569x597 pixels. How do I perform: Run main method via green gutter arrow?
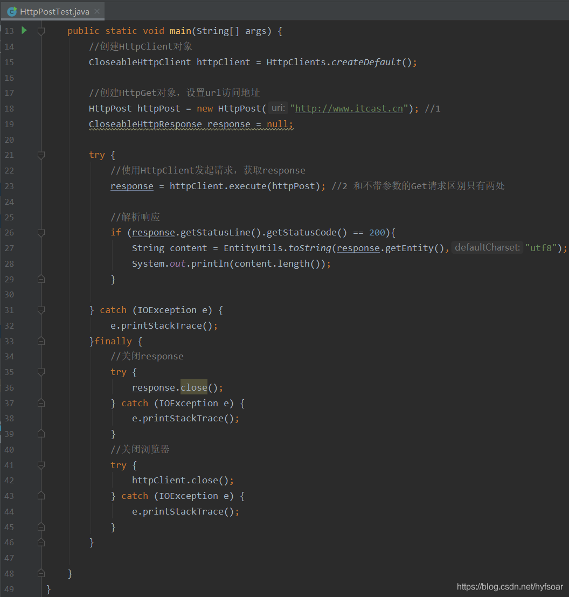(x=24, y=31)
